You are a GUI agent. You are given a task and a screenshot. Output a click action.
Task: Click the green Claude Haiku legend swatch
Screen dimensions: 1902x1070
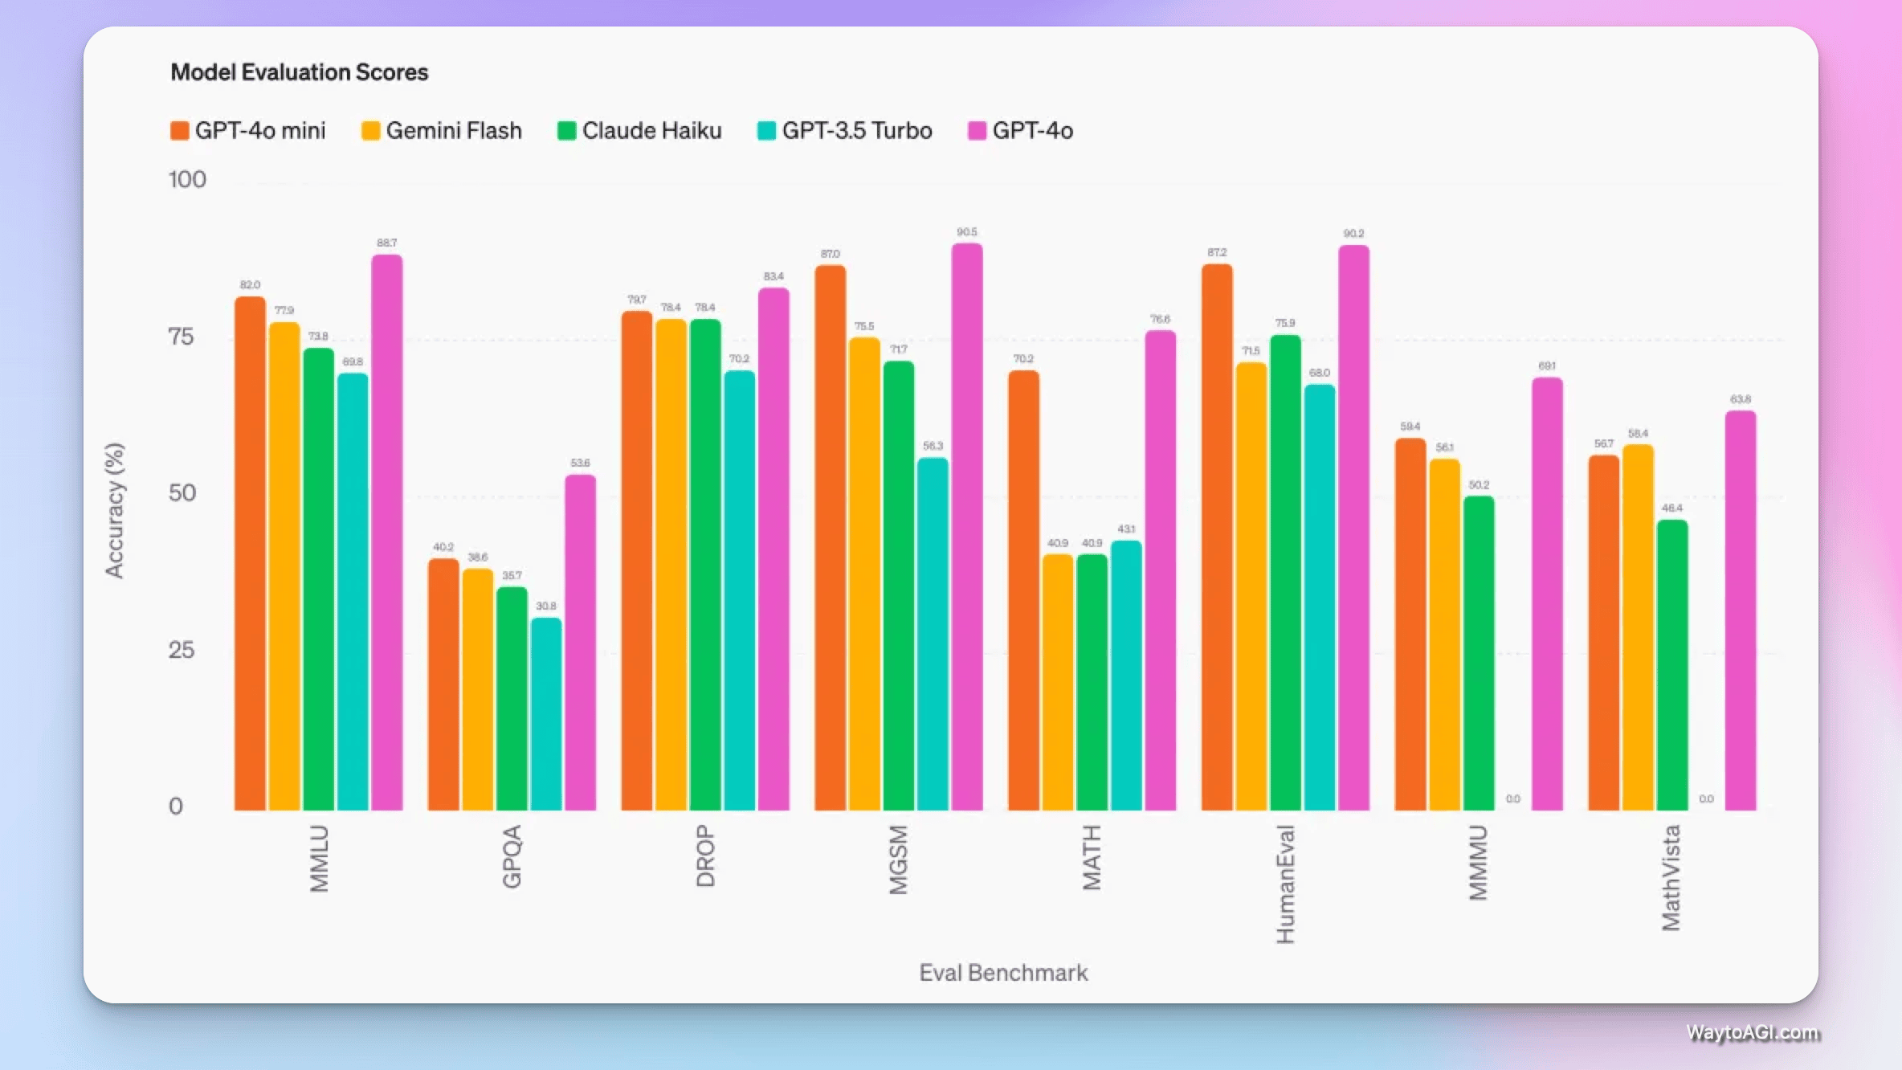tap(567, 131)
